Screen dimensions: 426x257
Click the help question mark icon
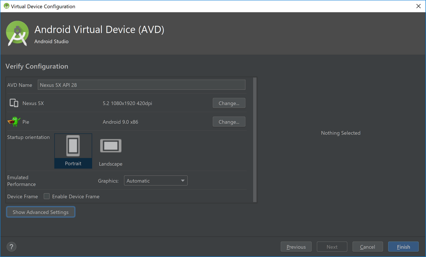[12, 247]
